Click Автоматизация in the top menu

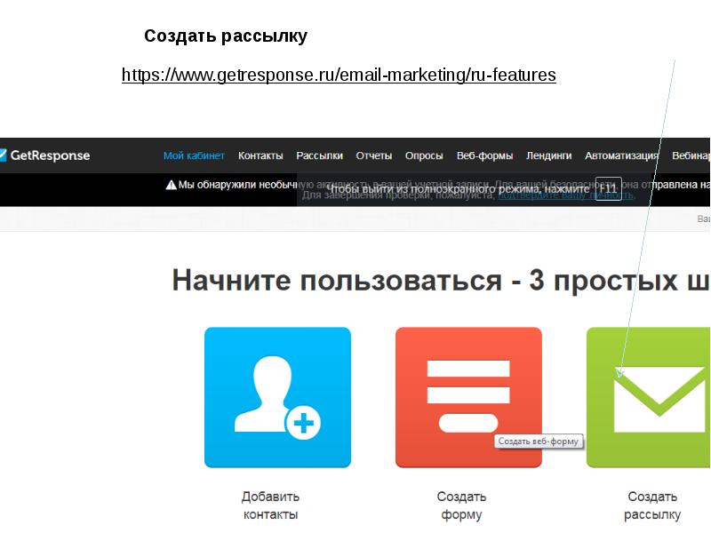tap(621, 155)
